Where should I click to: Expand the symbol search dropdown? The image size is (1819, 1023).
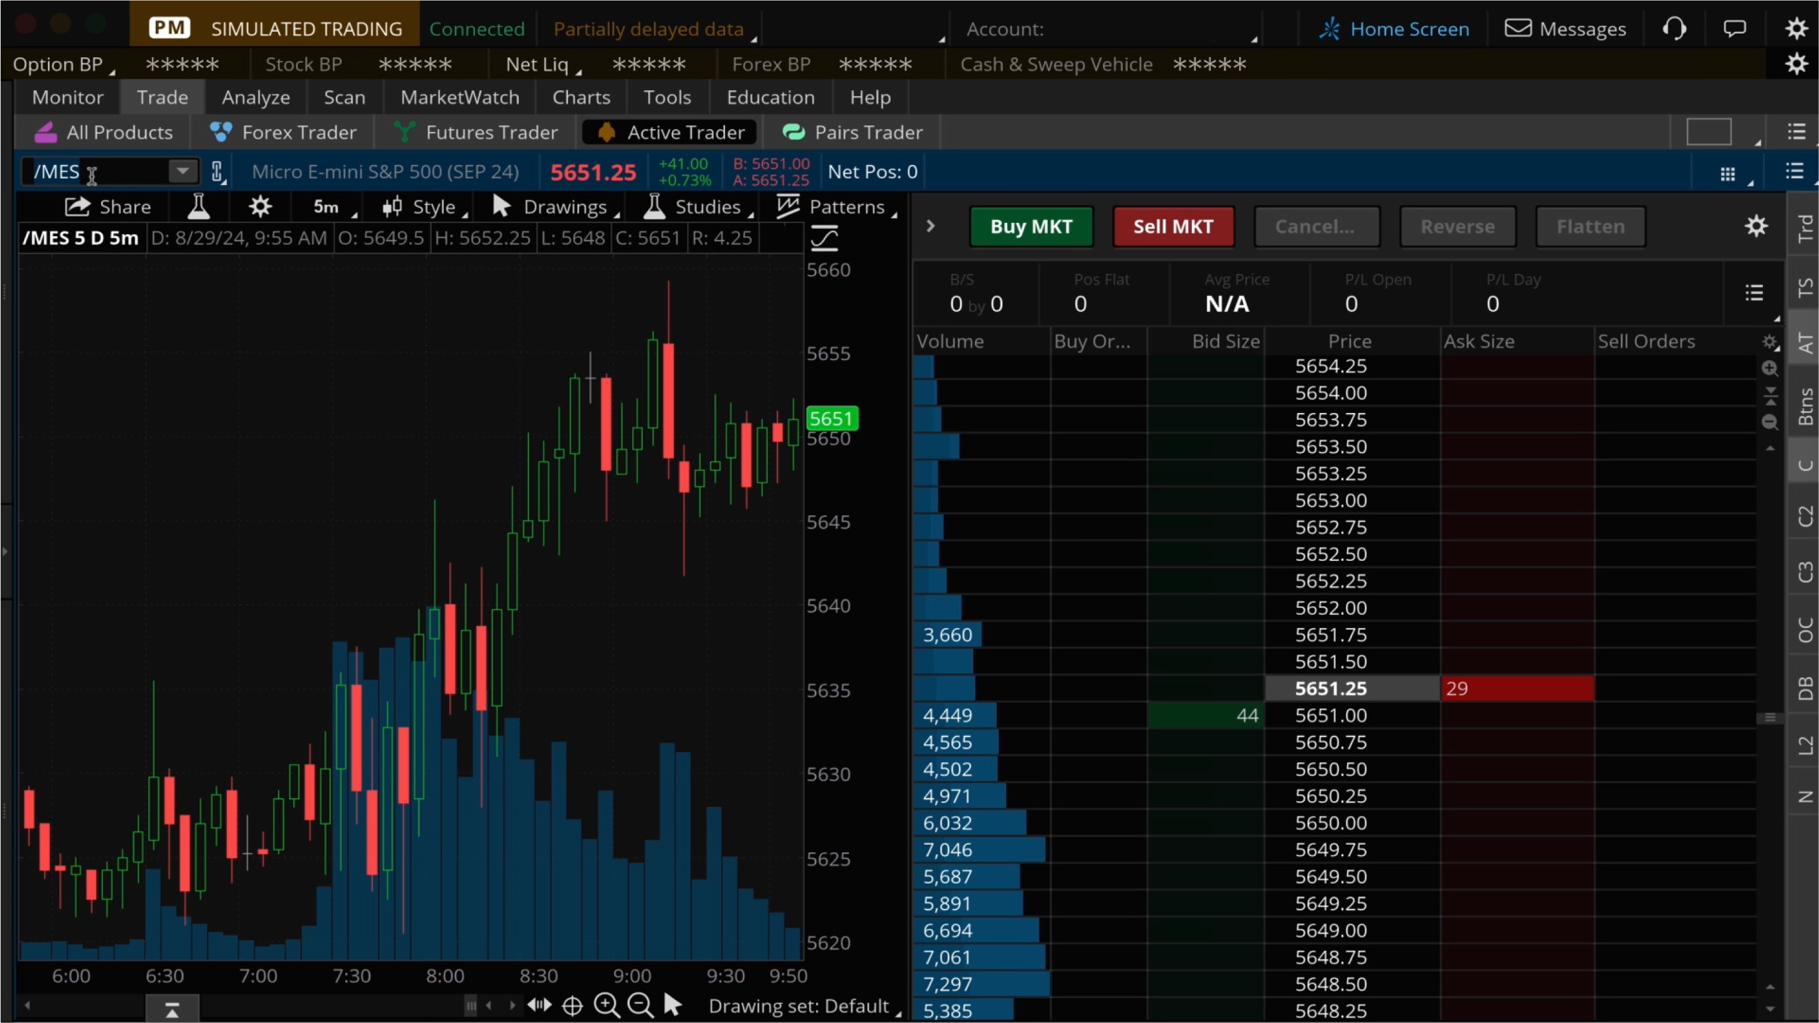(x=181, y=171)
